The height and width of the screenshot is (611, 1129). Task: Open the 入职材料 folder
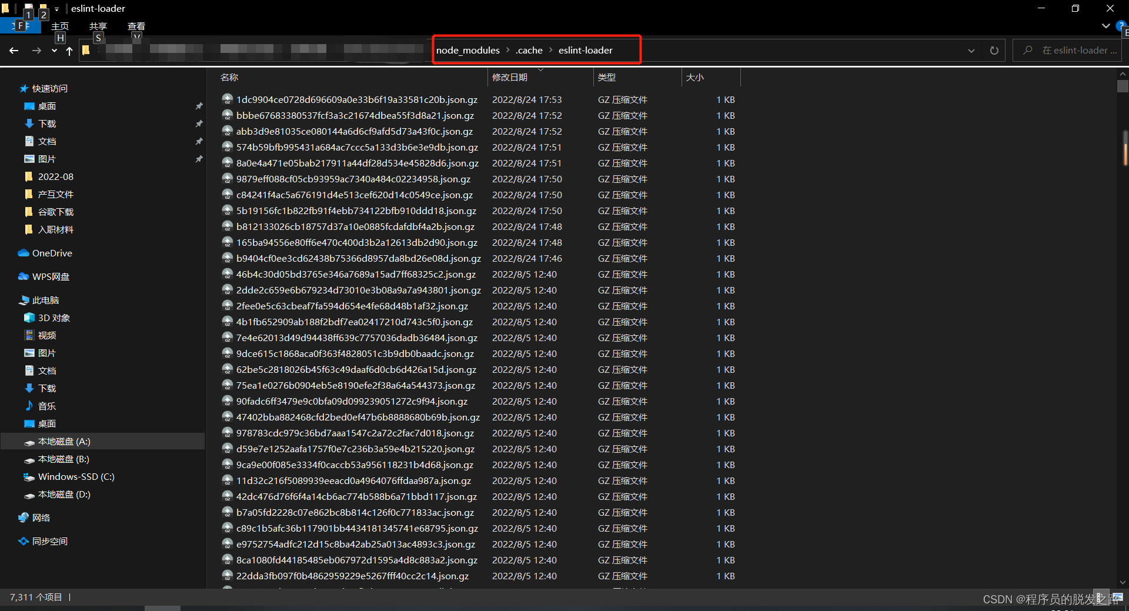point(56,229)
